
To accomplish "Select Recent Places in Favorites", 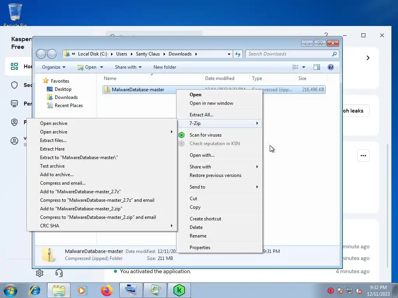I will tap(68, 106).
